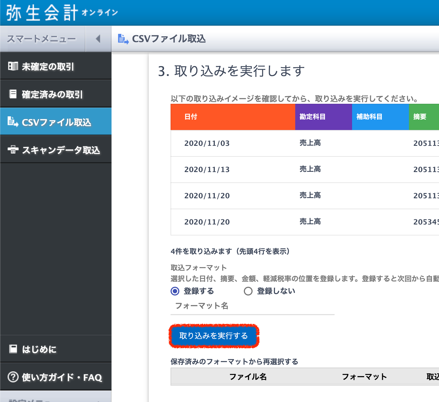Click the blue 補助科目 column header
This screenshot has width=439, height=402.
tap(380, 117)
